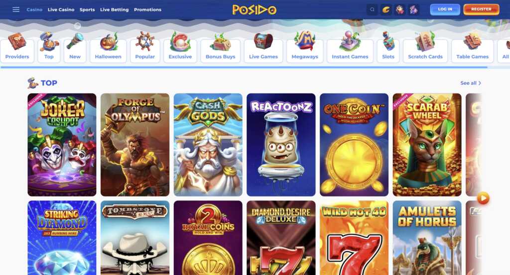The width and height of the screenshot is (510, 275).
Task: Click the category bar horizontal scrollbar
Action: click(244, 67)
